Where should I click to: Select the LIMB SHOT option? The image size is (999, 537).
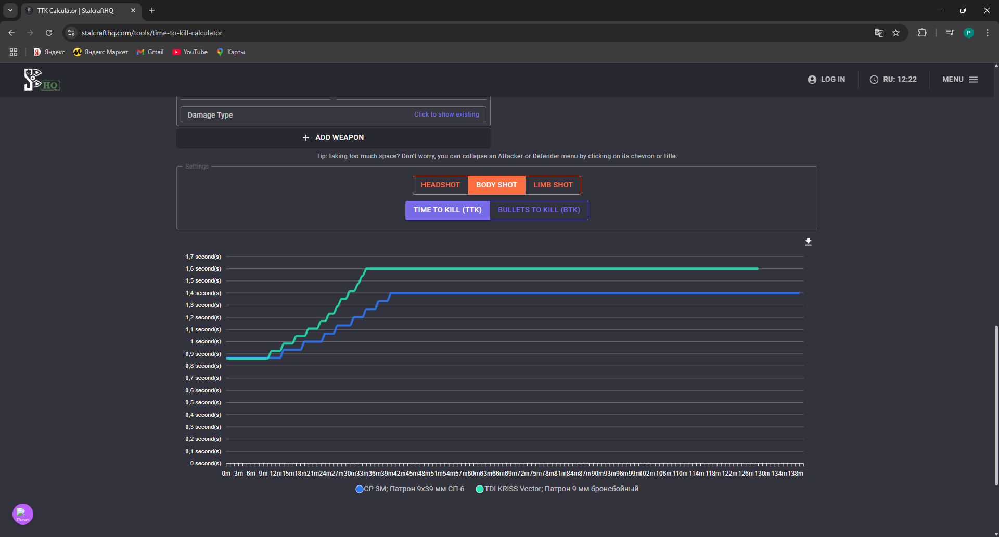(x=553, y=185)
